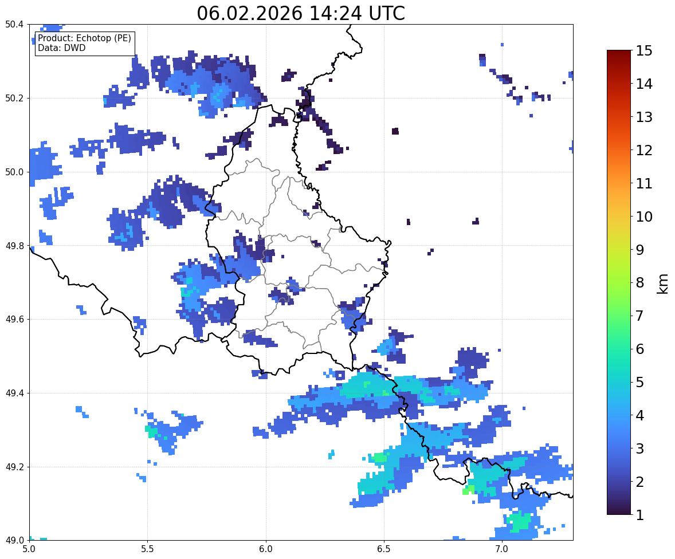Click latitude axis label 50.4
Viewport: 675px width, 559px height.
tap(14, 25)
